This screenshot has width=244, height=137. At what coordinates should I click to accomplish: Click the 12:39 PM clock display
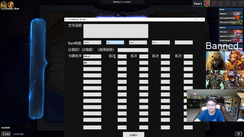(18, 134)
